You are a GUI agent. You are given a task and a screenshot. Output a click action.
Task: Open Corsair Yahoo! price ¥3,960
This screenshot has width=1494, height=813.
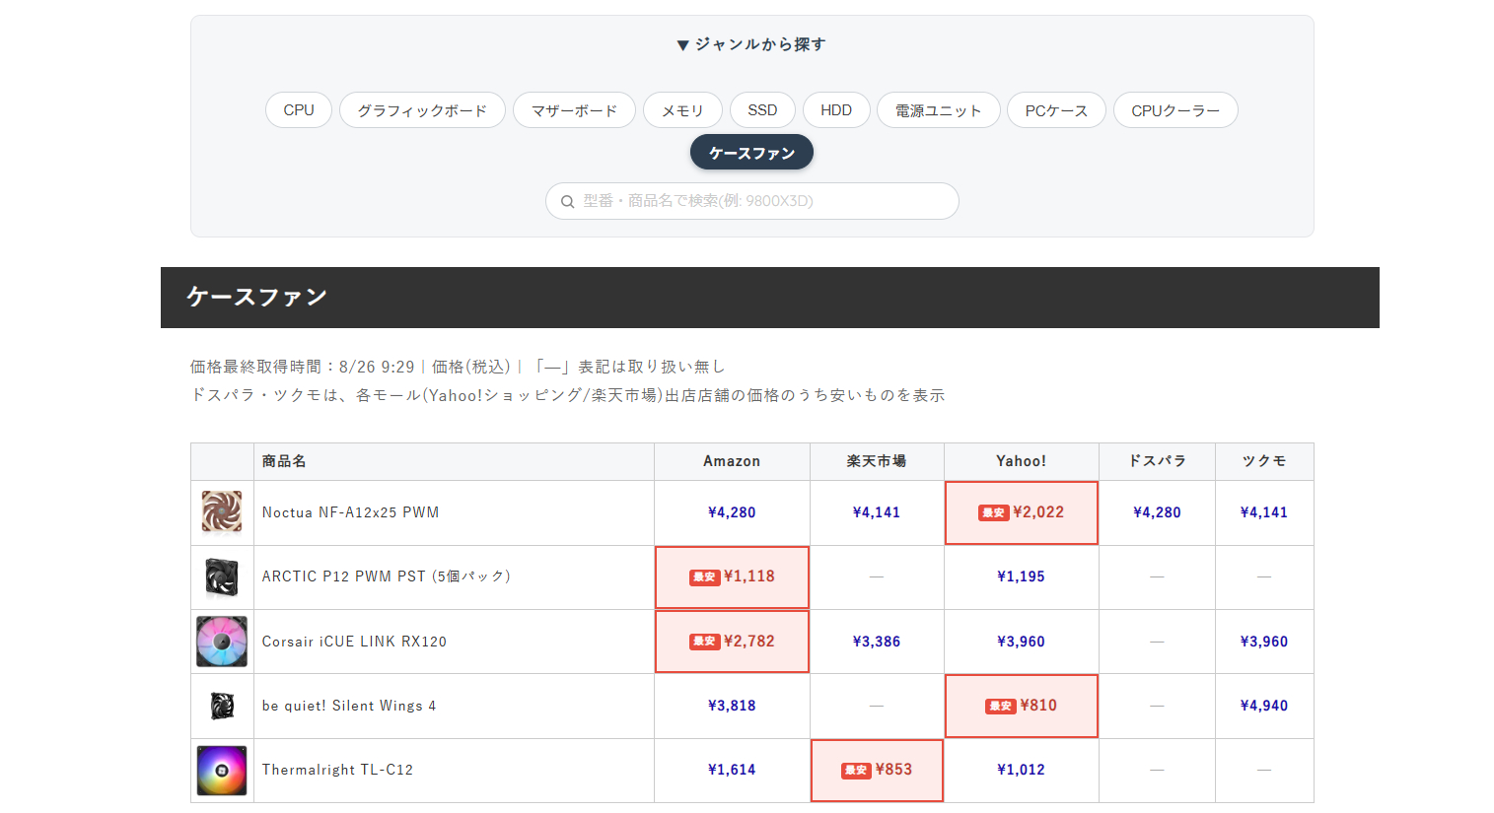click(1021, 642)
